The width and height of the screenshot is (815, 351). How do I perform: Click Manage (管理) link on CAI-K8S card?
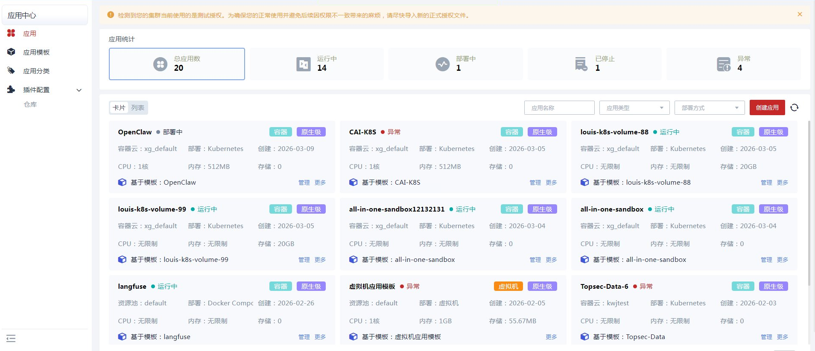[535, 183]
